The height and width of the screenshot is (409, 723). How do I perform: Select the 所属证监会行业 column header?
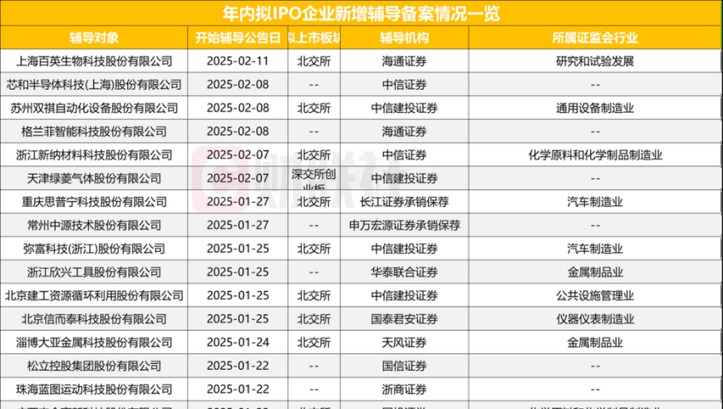tap(595, 37)
